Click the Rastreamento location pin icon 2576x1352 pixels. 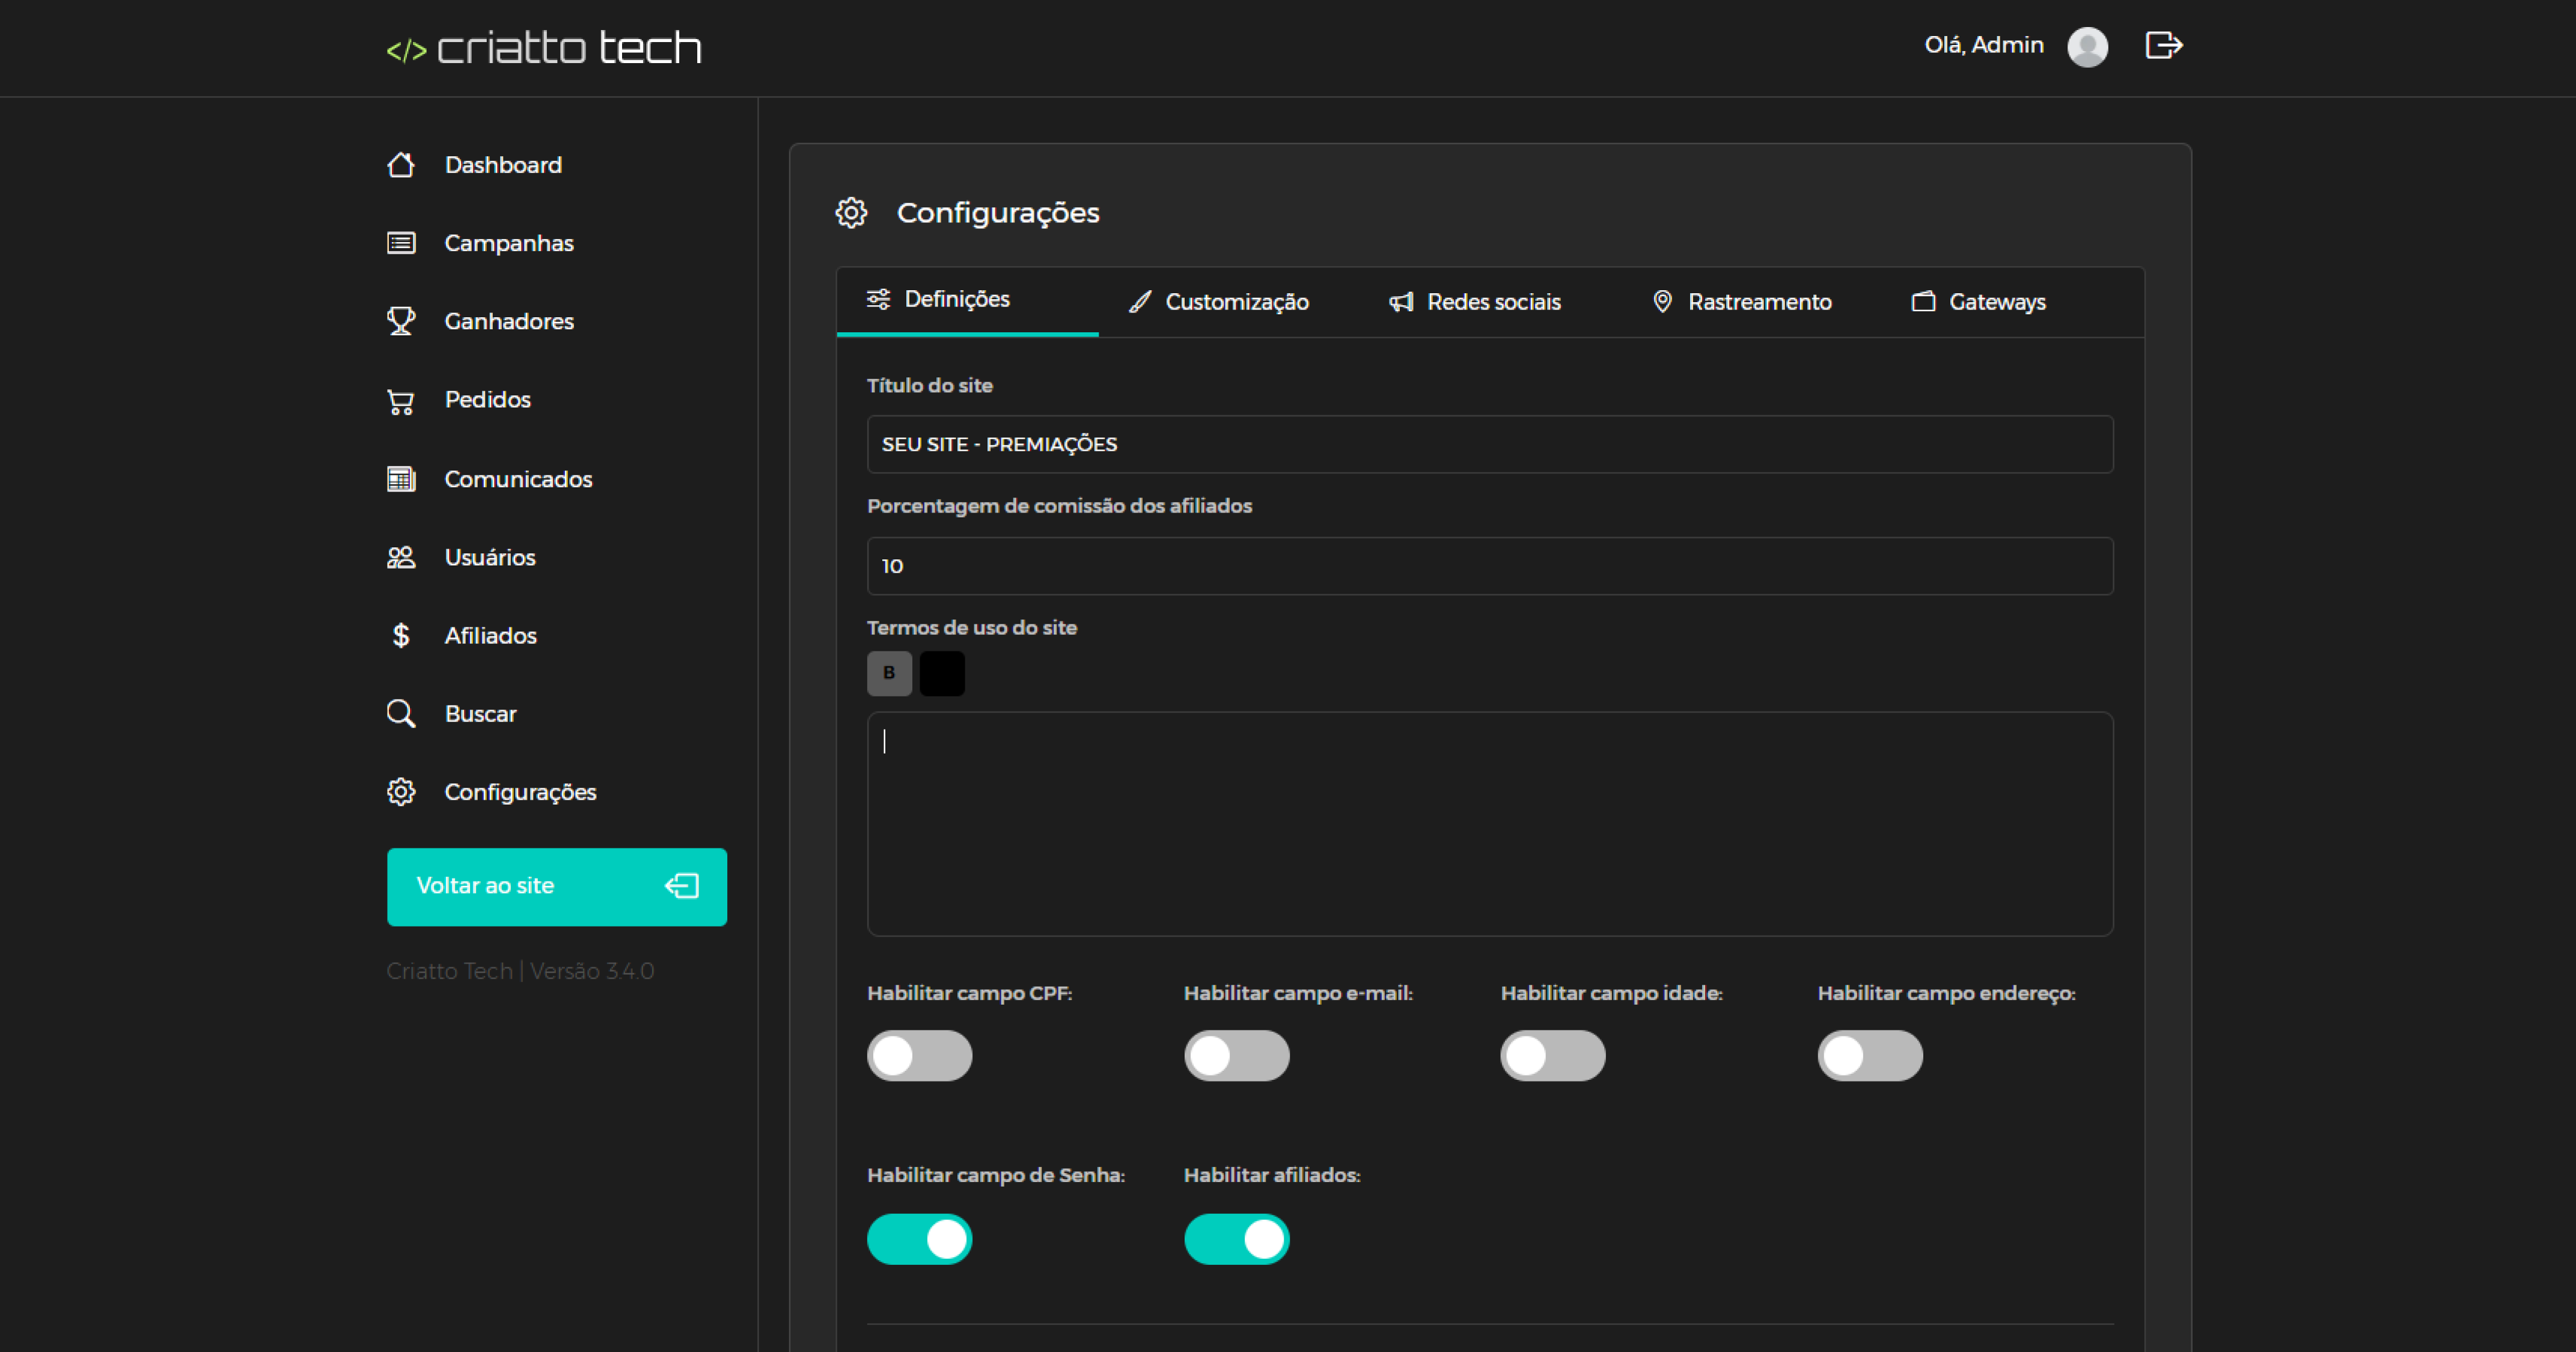coord(1662,302)
